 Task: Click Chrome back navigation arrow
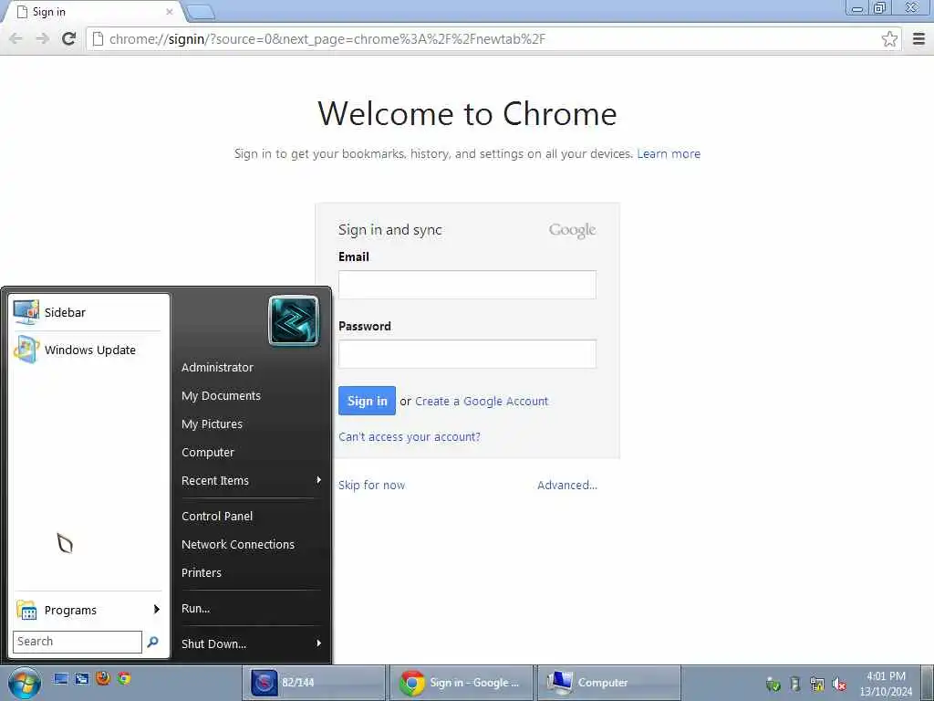click(16, 38)
